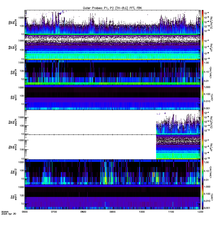Click the 1000 tick of thc fff eac34 axis

tap(21, 117)
